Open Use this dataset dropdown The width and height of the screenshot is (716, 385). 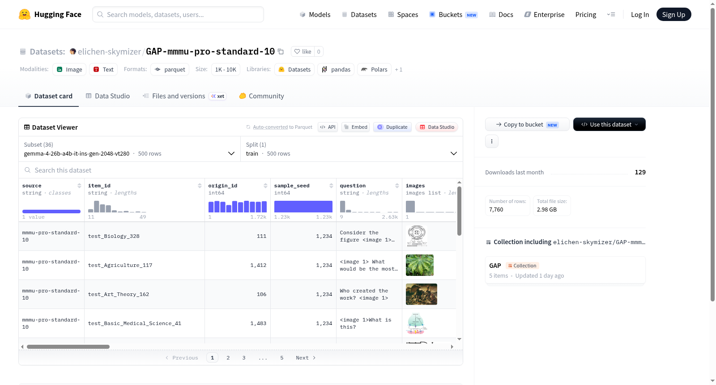(x=609, y=124)
